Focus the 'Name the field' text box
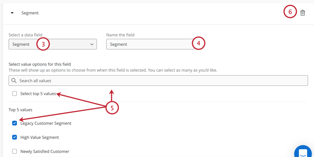Viewport: 314px width, 157px height. point(150,44)
